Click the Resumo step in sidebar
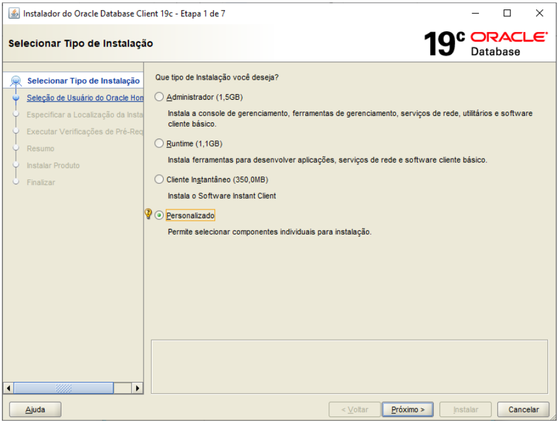Image resolution: width=558 pixels, height=422 pixels. (41, 149)
